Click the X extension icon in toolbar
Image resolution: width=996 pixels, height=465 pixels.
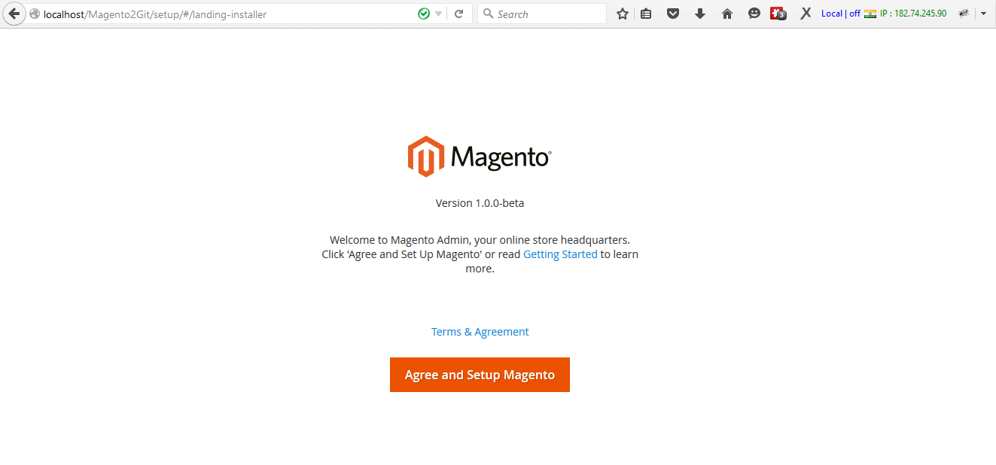pyautogui.click(x=806, y=14)
